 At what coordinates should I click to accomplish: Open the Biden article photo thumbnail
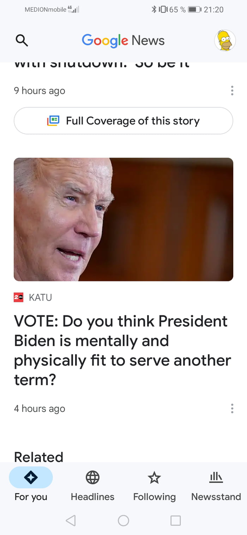123,219
